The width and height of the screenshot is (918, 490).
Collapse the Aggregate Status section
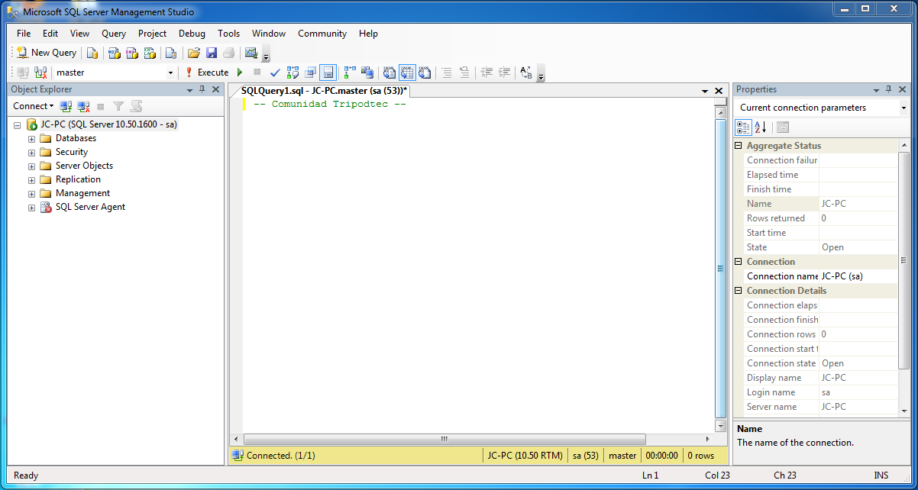pyautogui.click(x=739, y=146)
